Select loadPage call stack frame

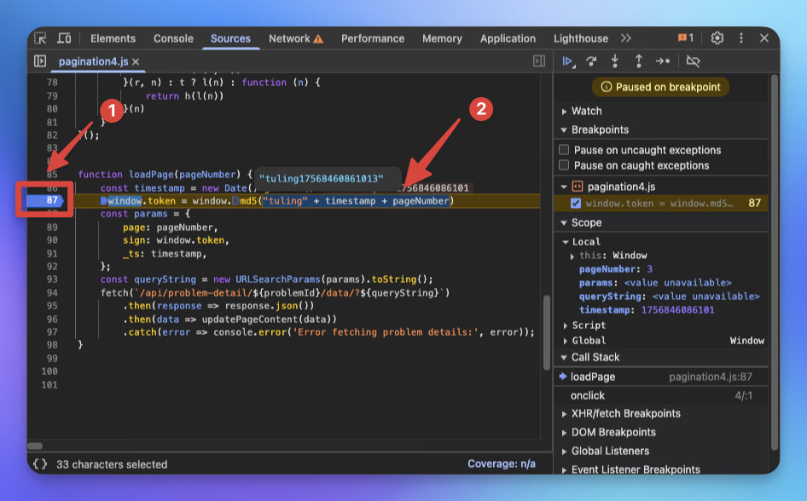click(x=661, y=377)
